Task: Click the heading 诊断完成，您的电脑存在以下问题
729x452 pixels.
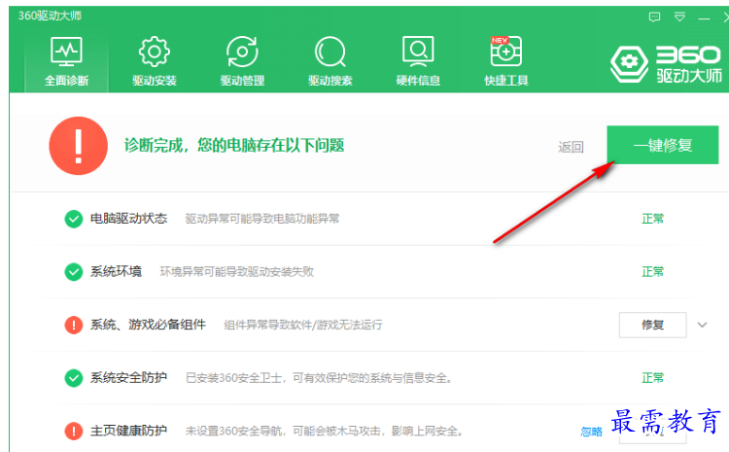Action: click(234, 146)
